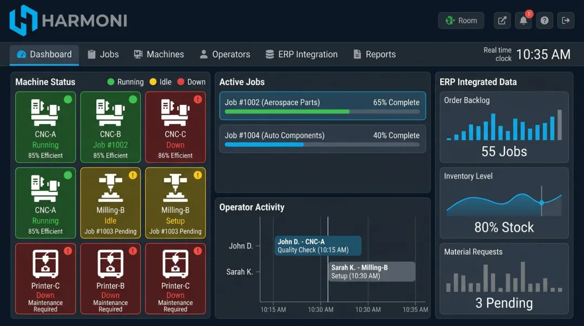Viewport: 584px width, 326px height.
Task: Click "Job #1002" text in CNC-B card
Action: coord(110,145)
